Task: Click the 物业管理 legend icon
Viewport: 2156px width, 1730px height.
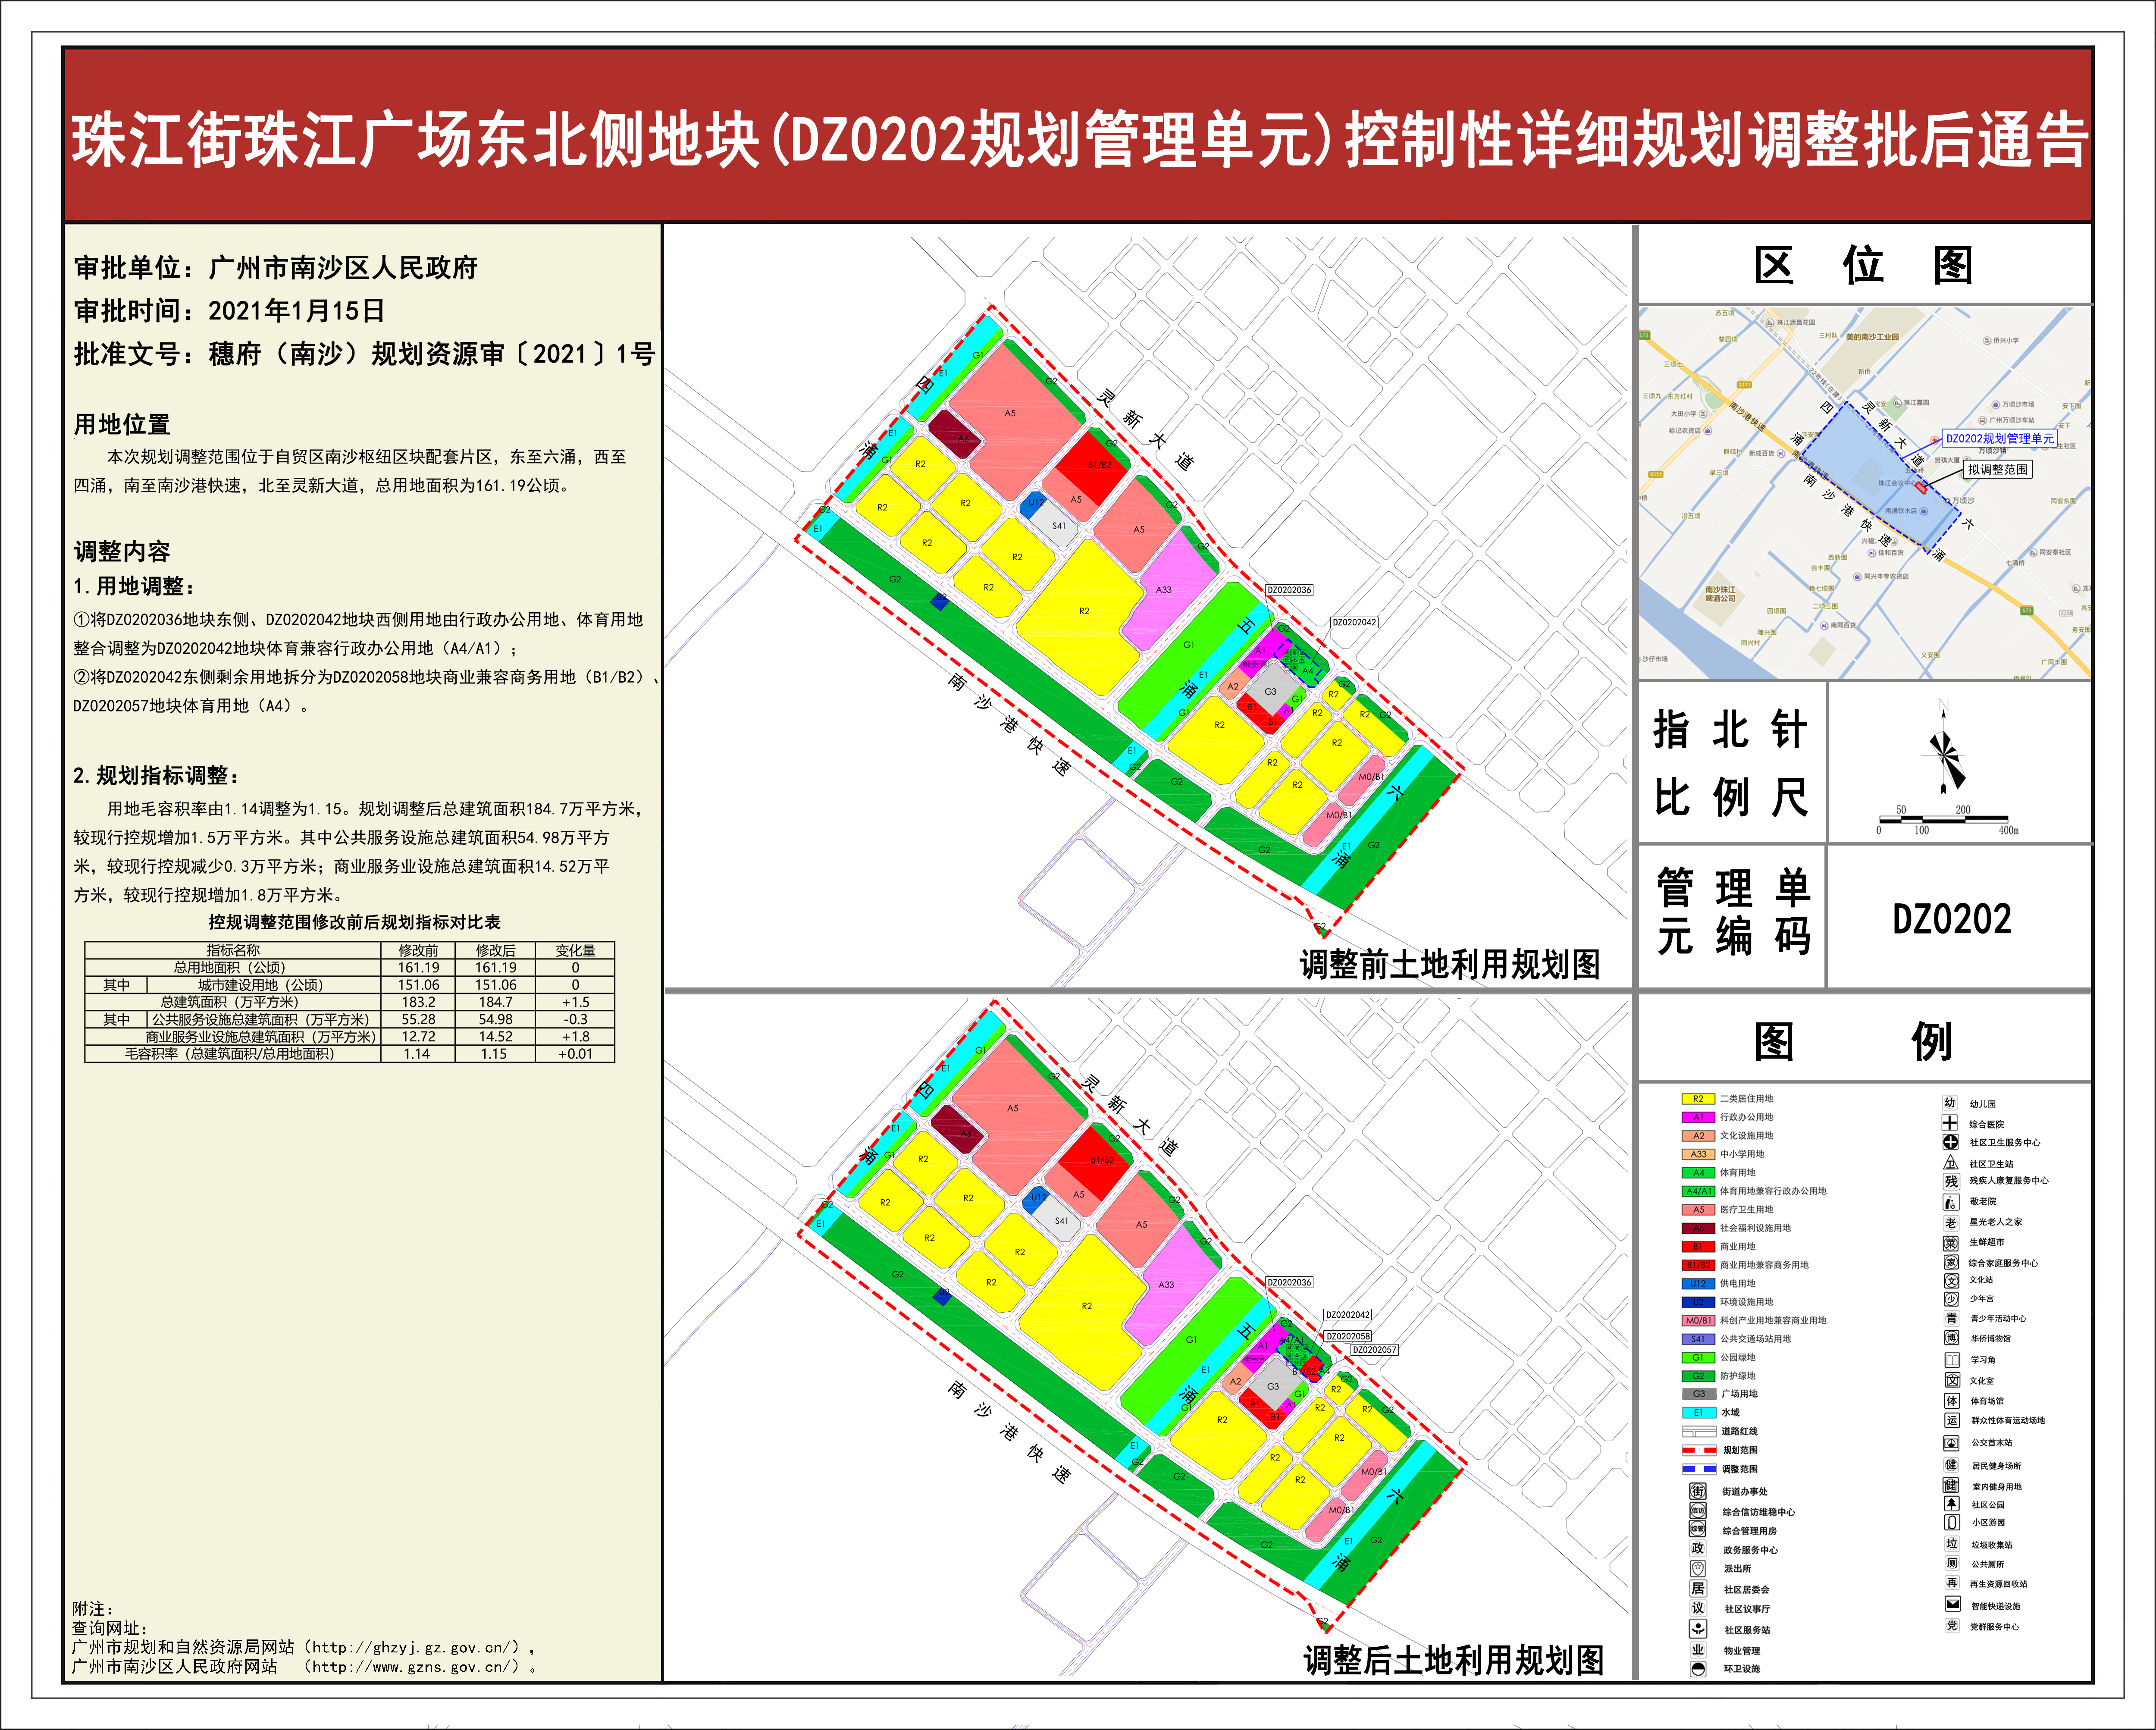Action: [1698, 1650]
